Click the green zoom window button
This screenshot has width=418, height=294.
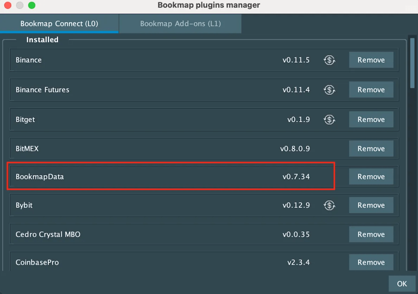[32, 5]
